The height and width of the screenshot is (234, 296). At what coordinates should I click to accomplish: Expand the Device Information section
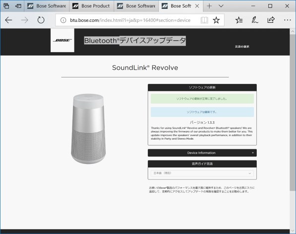pos(202,153)
